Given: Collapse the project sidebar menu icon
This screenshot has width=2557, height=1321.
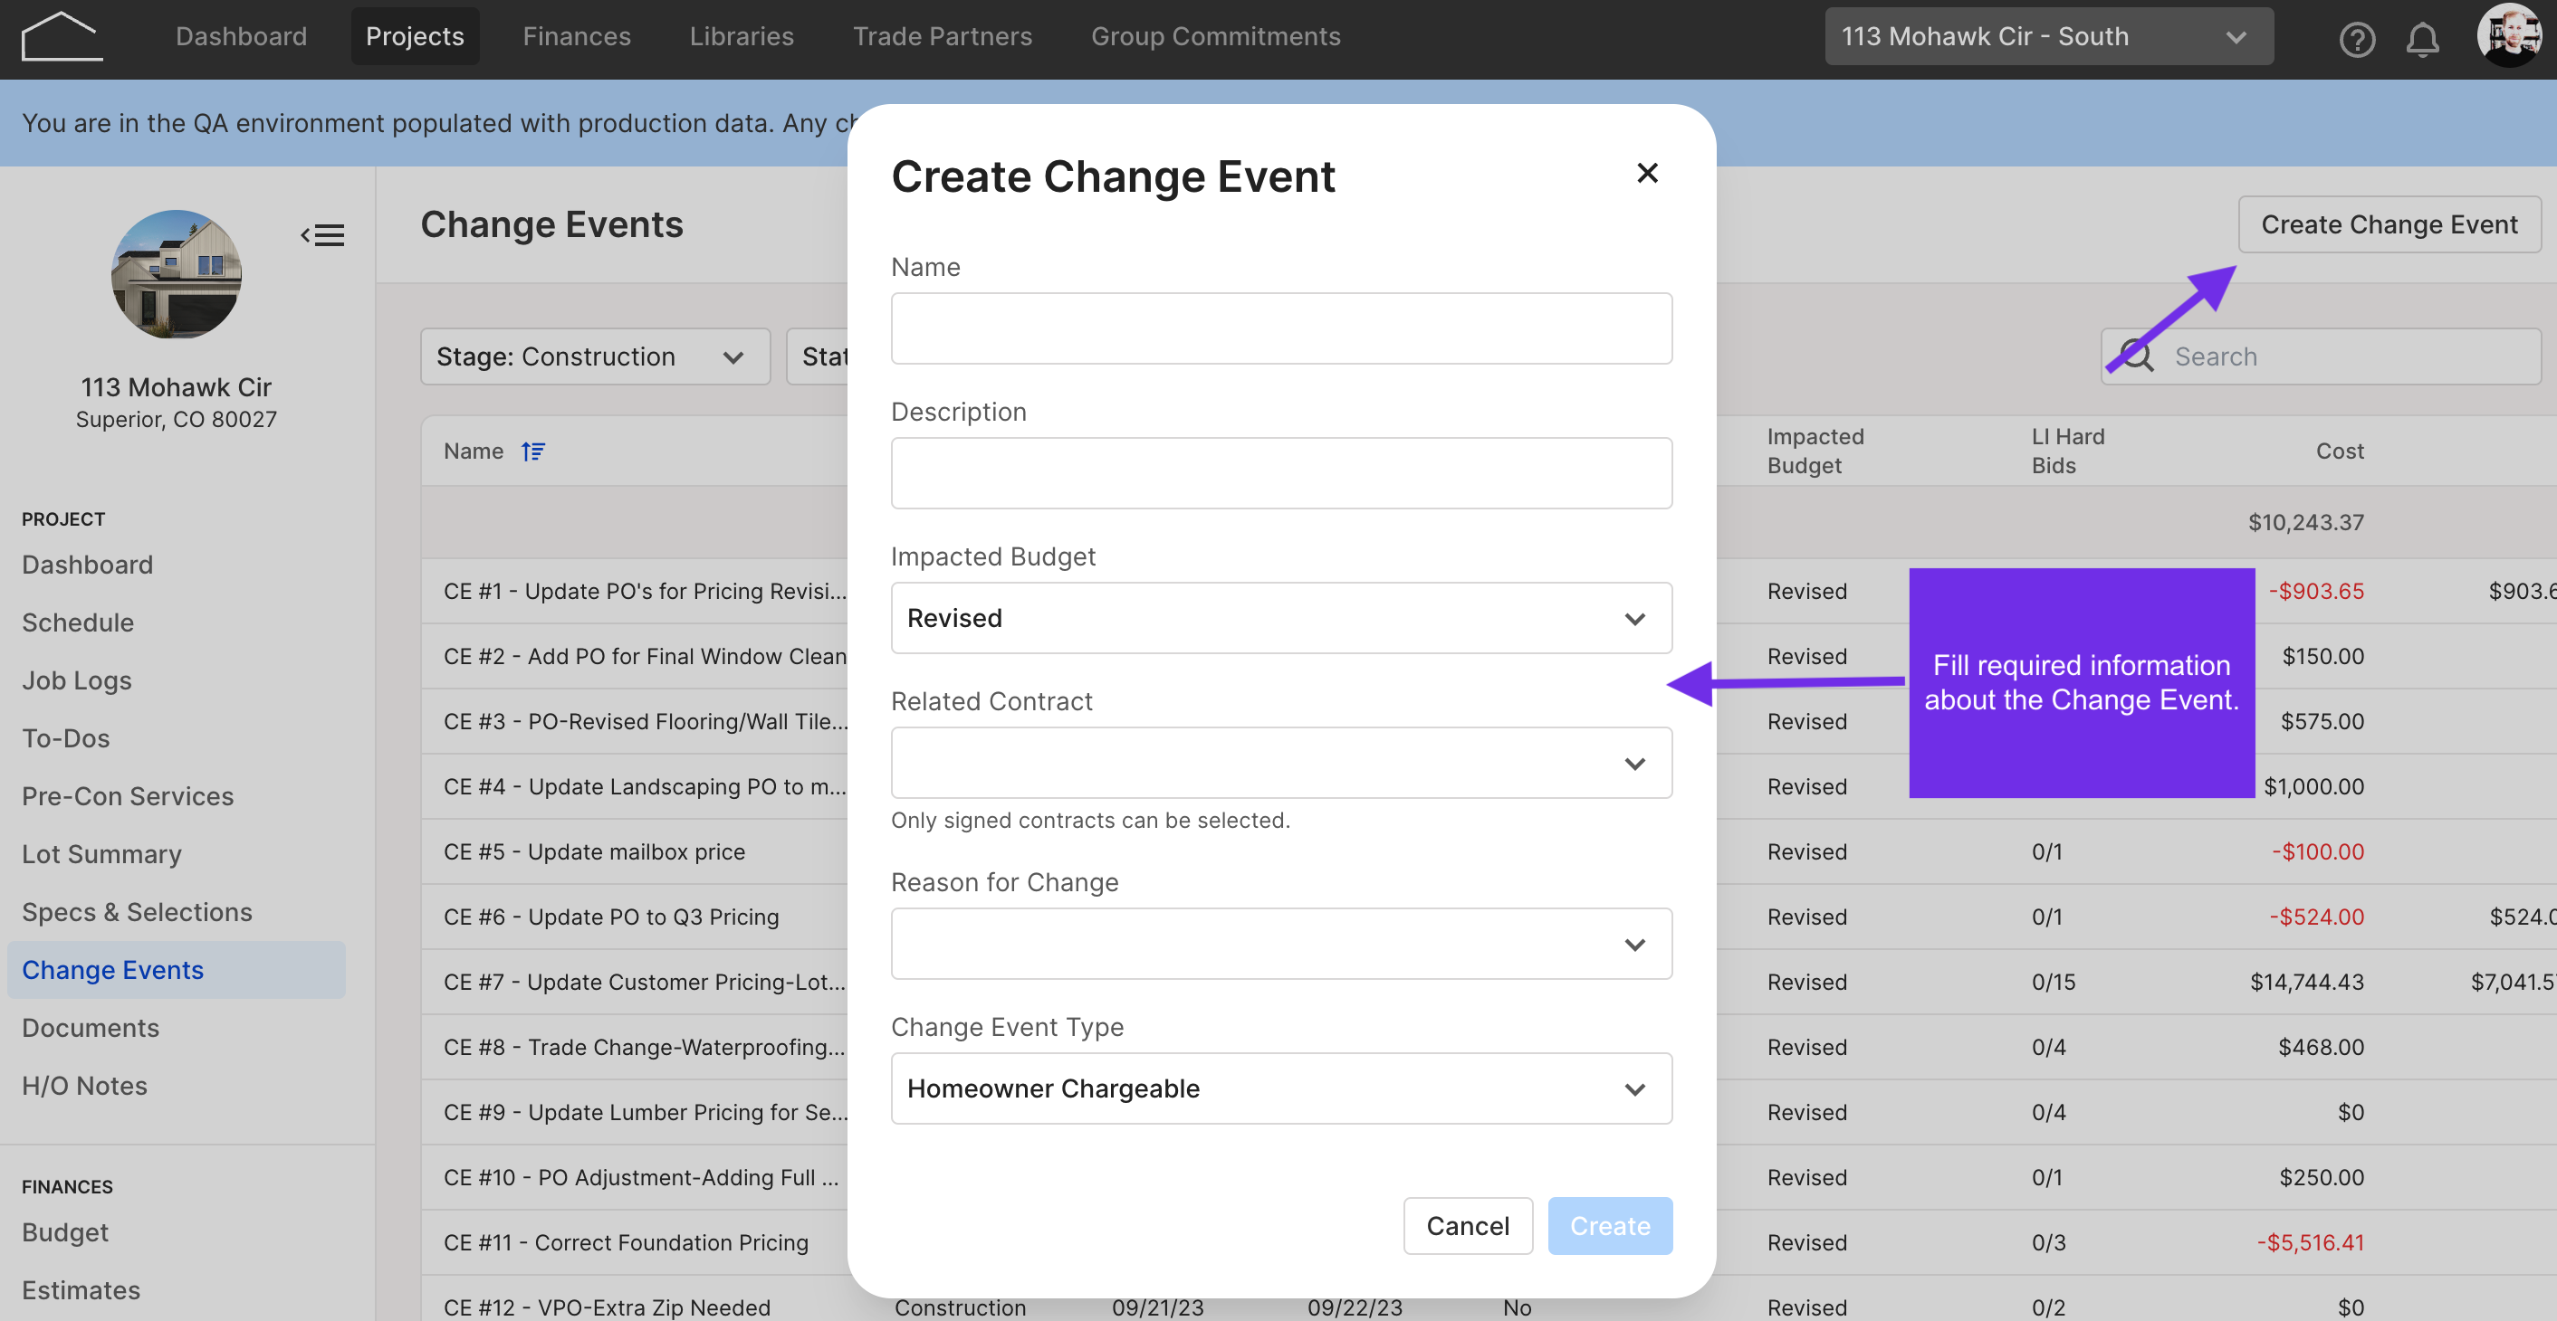Looking at the screenshot, I should [x=322, y=235].
